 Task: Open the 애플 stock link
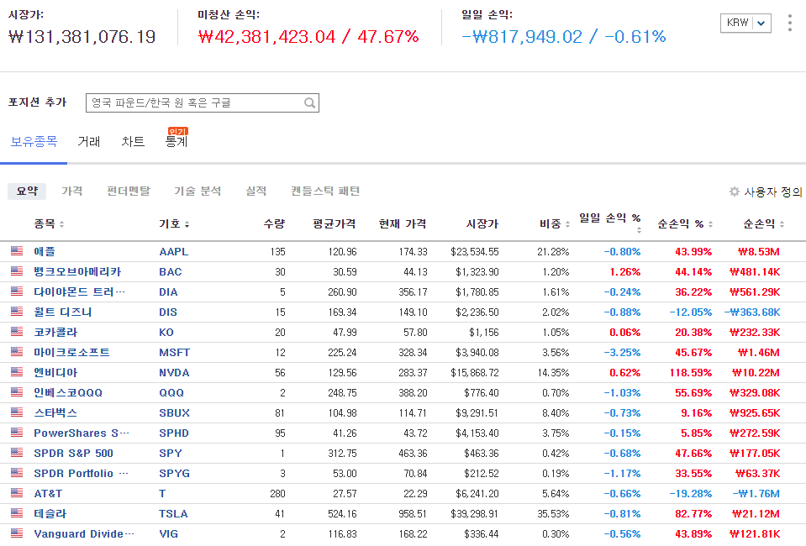click(x=45, y=252)
